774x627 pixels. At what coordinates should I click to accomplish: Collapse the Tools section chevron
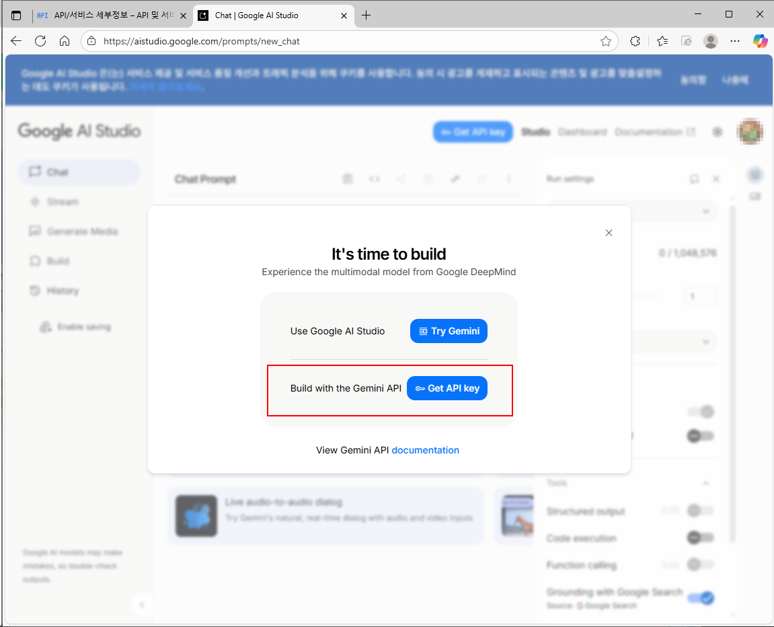pos(706,483)
